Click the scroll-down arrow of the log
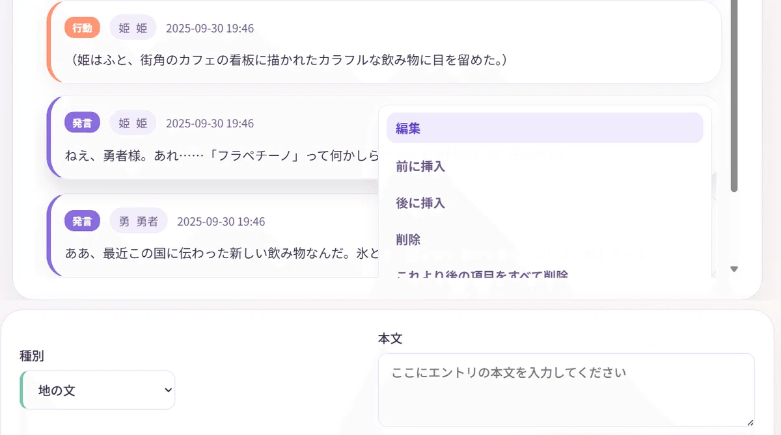The image size is (781, 435). point(734,269)
